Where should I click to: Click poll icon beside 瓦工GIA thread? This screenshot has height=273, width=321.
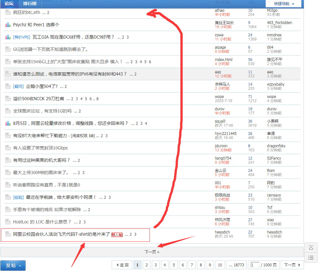[x=8, y=37]
